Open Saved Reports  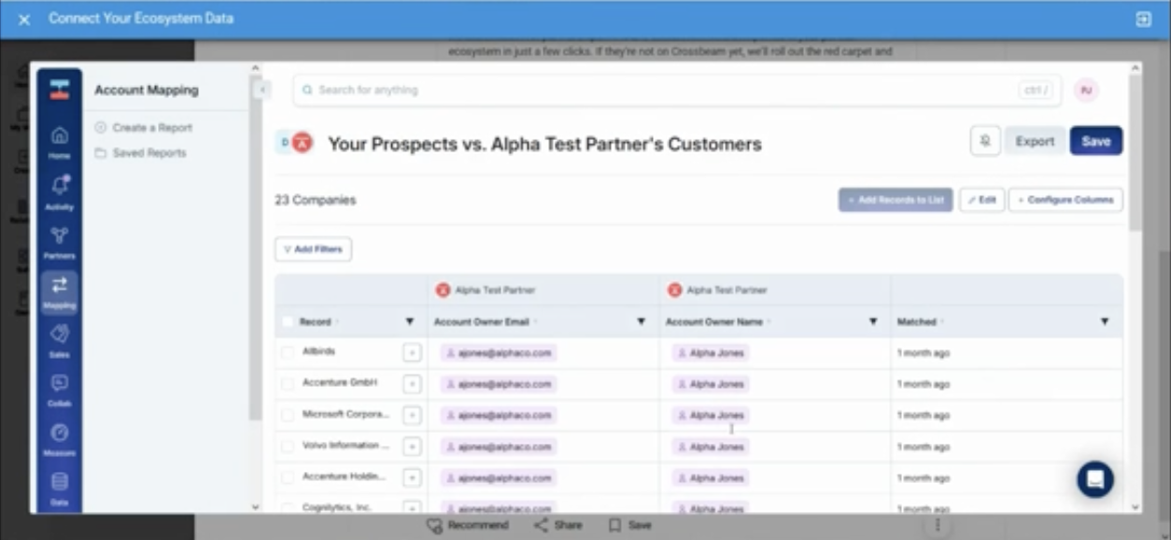[x=141, y=153]
